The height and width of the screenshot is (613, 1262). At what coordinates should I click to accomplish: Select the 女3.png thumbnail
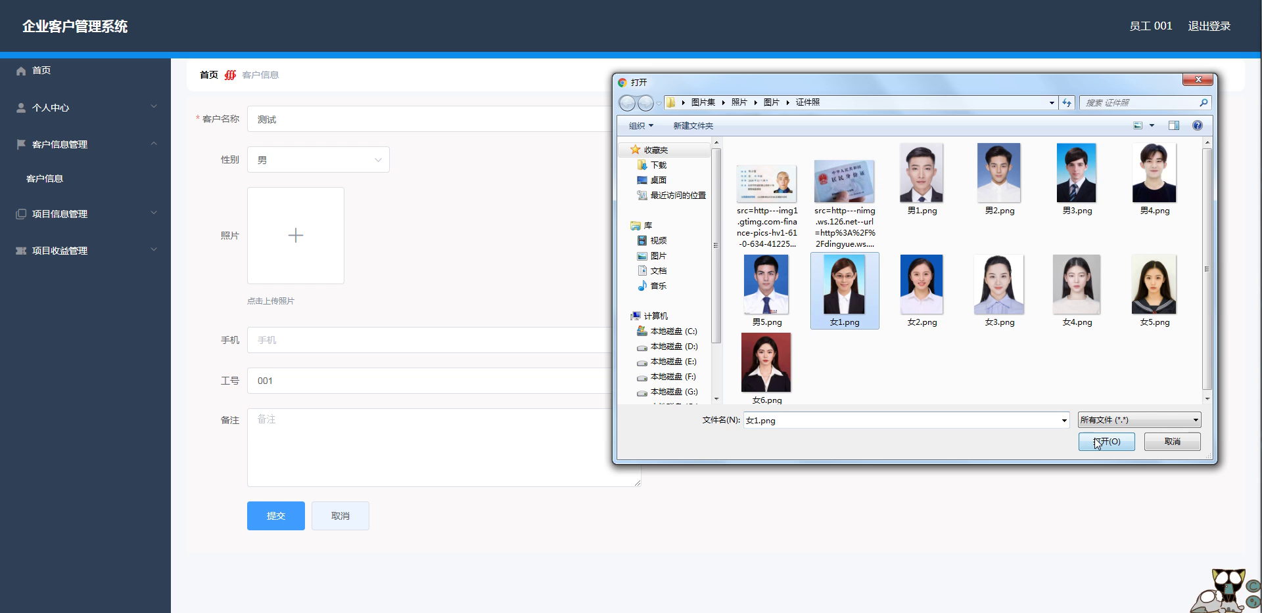point(999,284)
